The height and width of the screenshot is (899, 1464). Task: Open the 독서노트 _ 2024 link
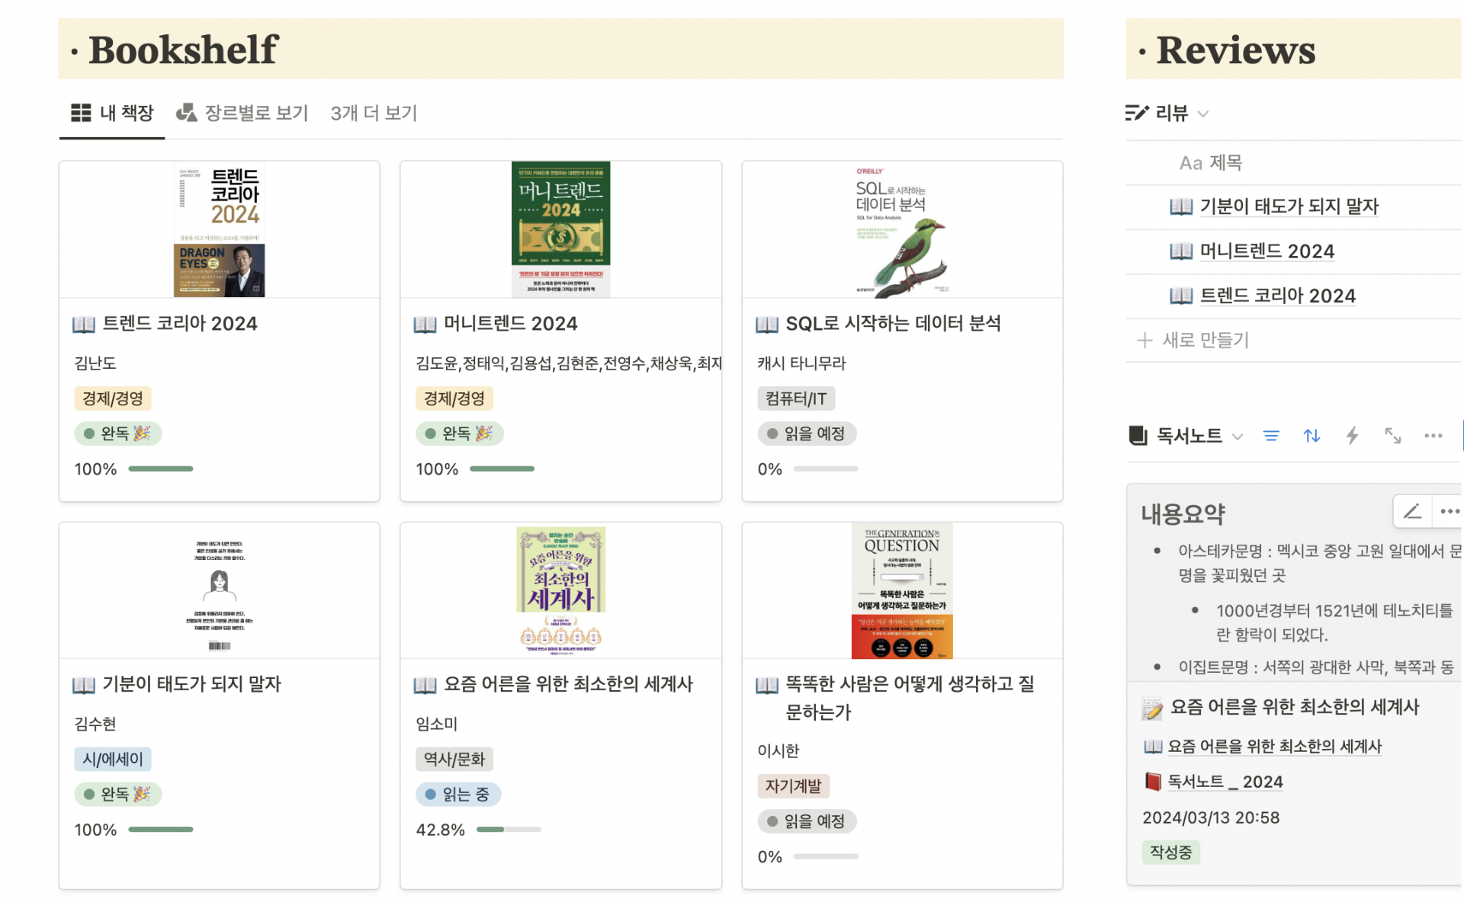1225,782
